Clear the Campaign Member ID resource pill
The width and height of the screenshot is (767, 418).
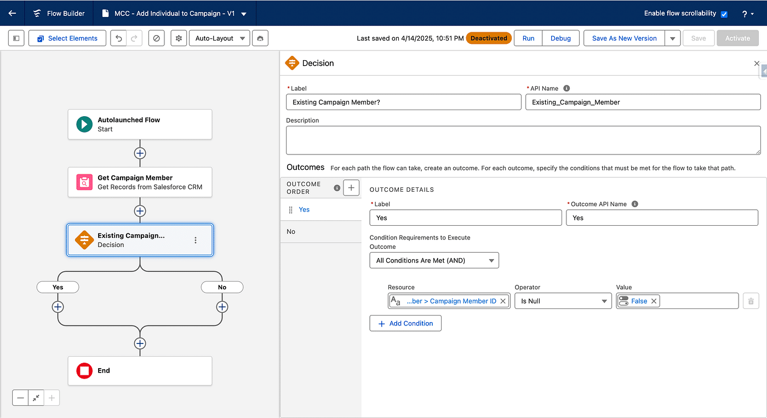(x=503, y=301)
